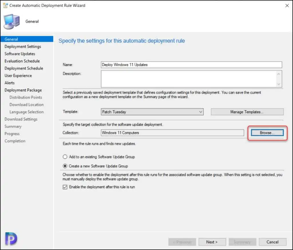Select 'Create a new Software Update Group' option
Image resolution: width=293 pixels, height=250 pixels.
point(65,166)
